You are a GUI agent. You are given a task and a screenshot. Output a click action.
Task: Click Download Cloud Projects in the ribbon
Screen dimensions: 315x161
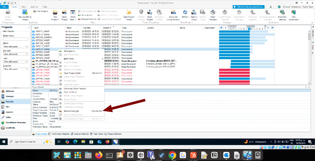174,13
